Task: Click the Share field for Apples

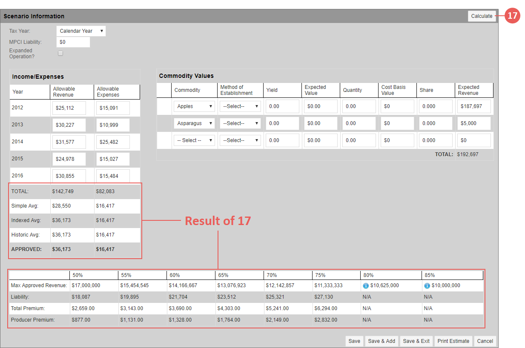Action: [435, 106]
